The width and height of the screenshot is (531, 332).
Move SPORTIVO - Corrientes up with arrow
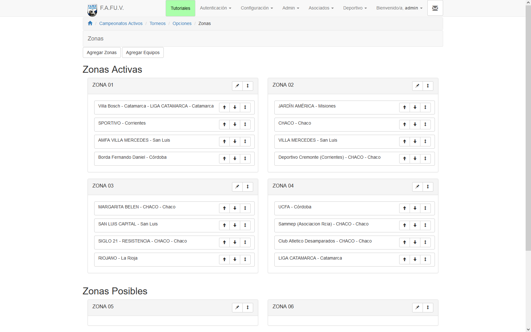tap(224, 125)
